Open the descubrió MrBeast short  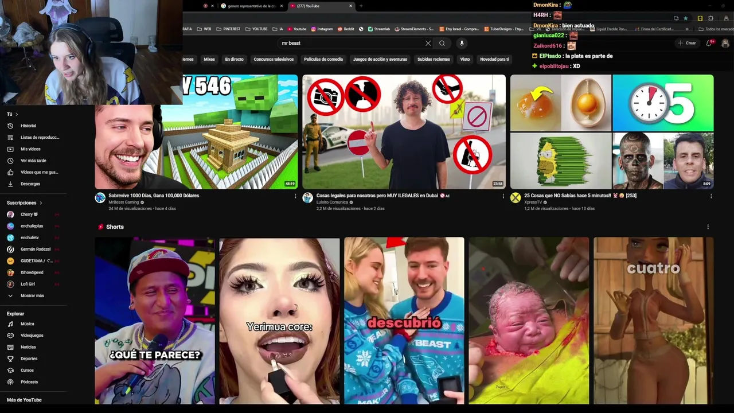coord(404,321)
